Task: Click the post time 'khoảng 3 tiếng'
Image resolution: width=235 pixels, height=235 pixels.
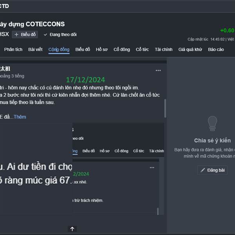Action: click(12, 76)
